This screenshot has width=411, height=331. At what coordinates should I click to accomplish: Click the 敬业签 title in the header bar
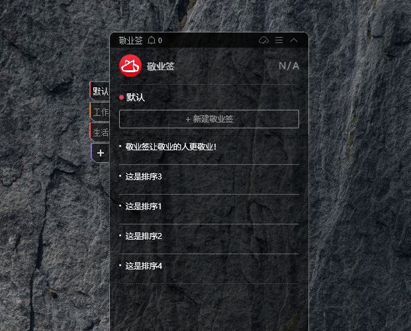coord(130,40)
